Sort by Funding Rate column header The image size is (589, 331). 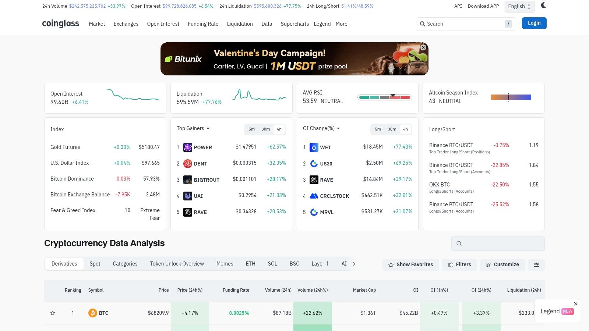[236, 290]
